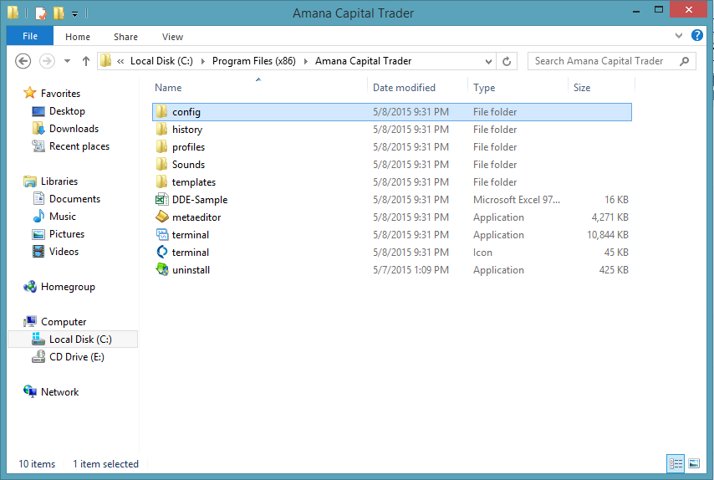Switch to large icons view layout
The image size is (714, 480).
click(x=694, y=463)
